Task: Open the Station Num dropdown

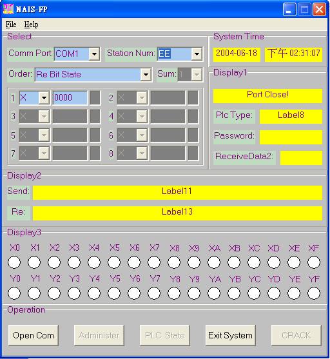Action: (x=197, y=54)
